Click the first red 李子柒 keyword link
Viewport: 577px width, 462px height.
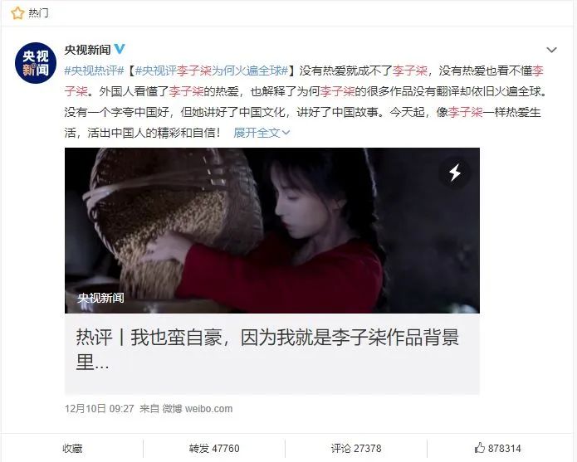[409, 71]
